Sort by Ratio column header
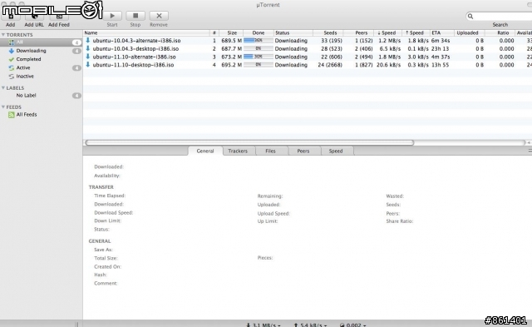Viewport: 532px width, 327px height. click(500, 33)
